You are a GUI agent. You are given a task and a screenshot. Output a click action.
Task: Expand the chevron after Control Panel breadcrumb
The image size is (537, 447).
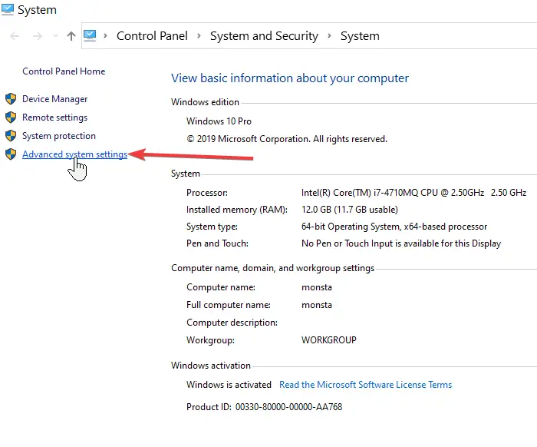[199, 35]
